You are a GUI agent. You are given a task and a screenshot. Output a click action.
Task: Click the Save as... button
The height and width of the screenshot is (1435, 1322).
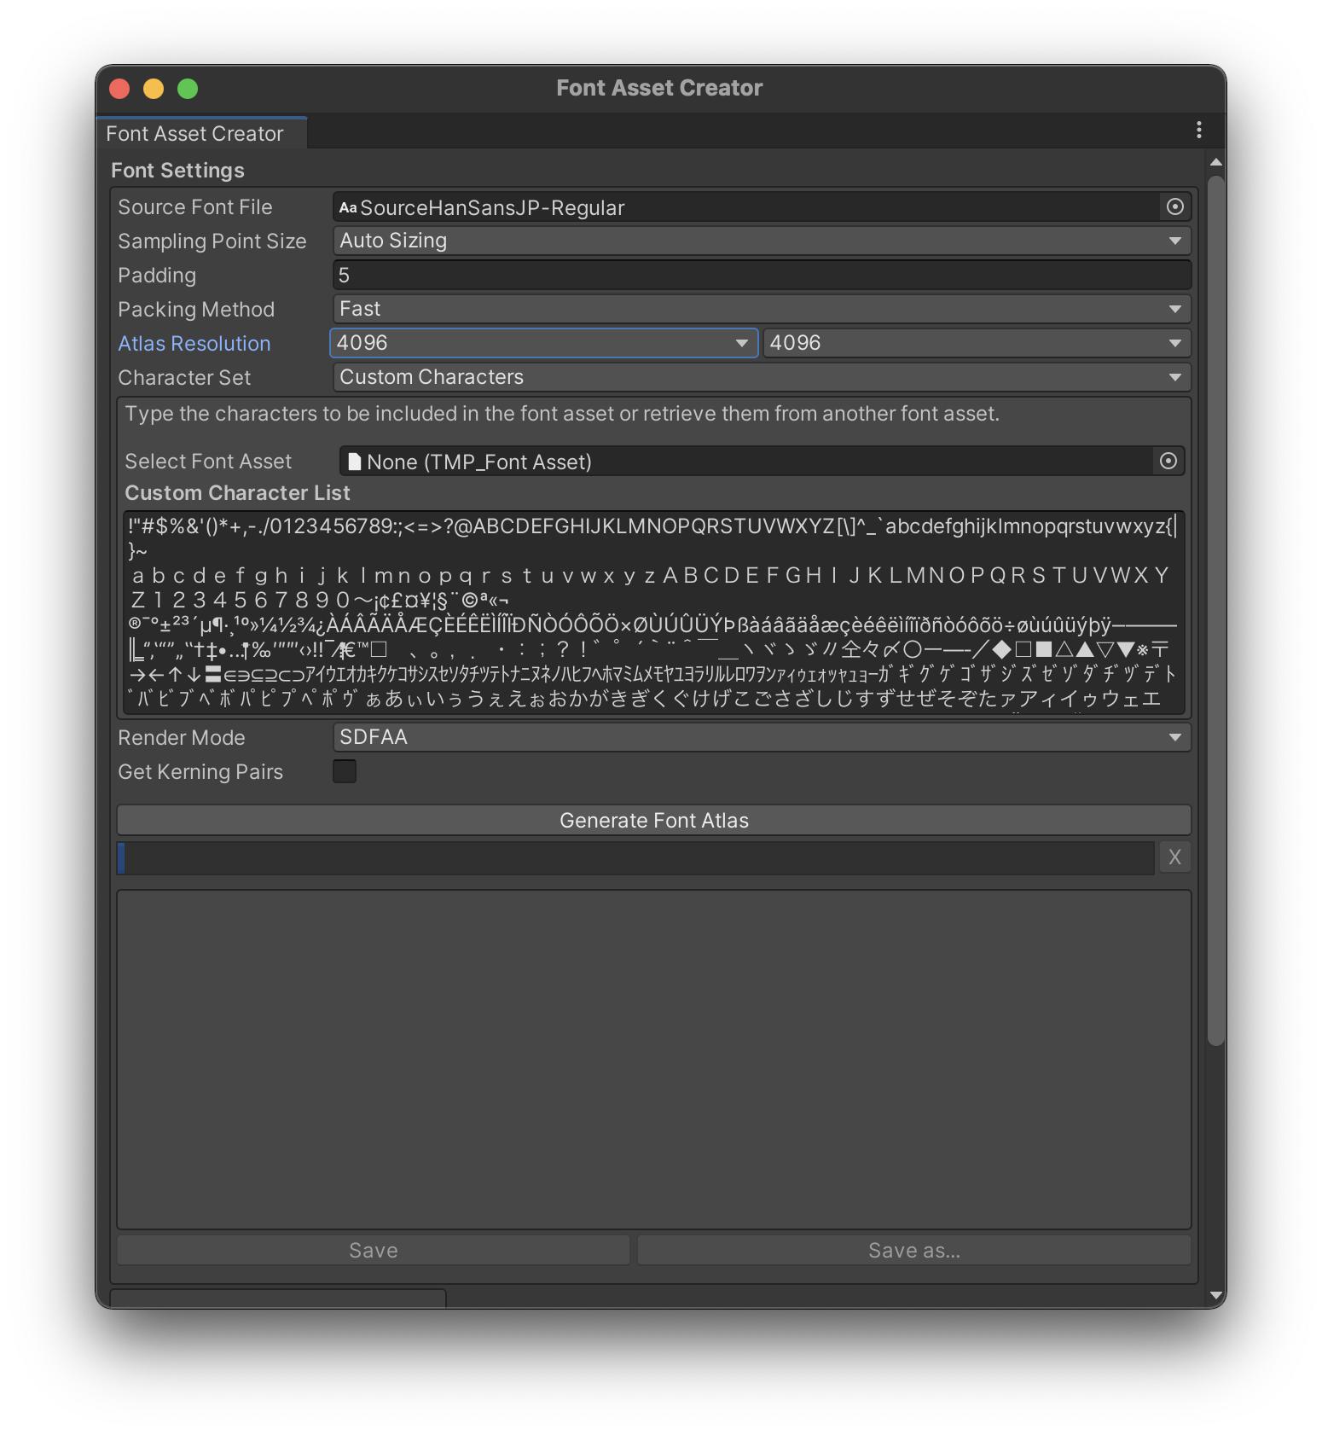(x=913, y=1251)
